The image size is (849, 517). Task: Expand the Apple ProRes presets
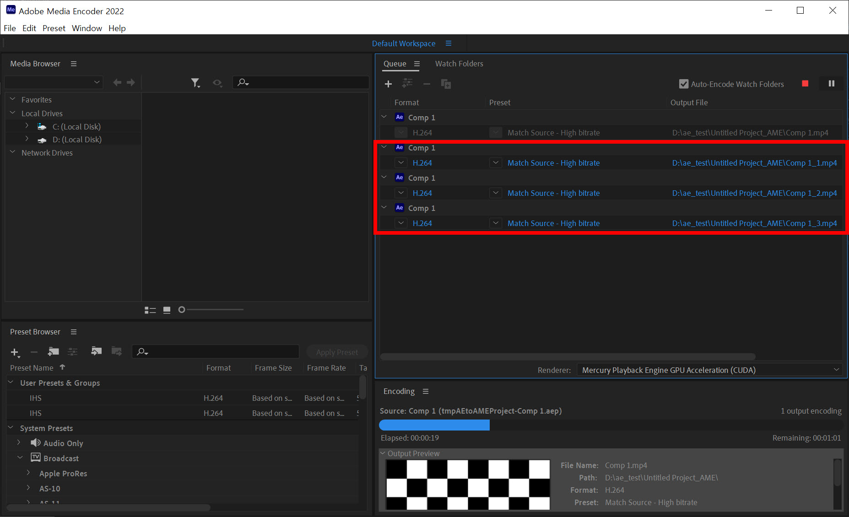[x=28, y=473]
